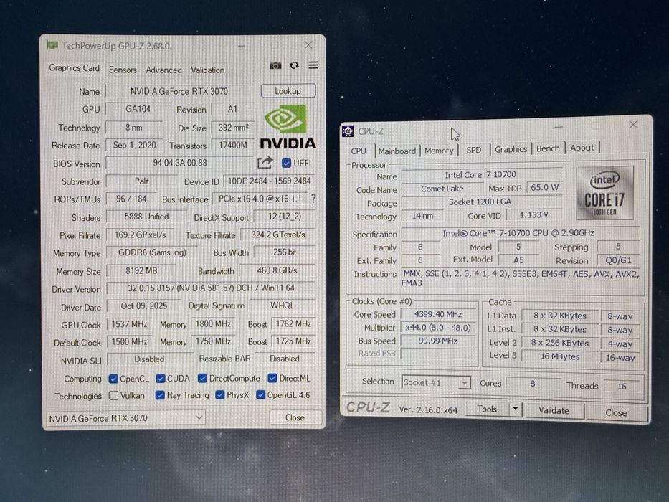
Task: Toggle the OpenGL 4.6 checkbox
Action: point(260,395)
